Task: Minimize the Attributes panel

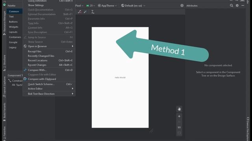Action: [243, 5]
